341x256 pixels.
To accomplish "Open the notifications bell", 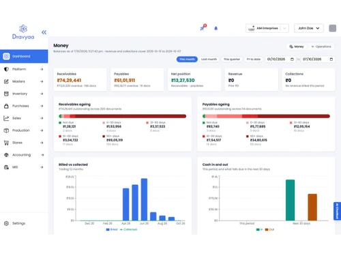I will [216, 29].
